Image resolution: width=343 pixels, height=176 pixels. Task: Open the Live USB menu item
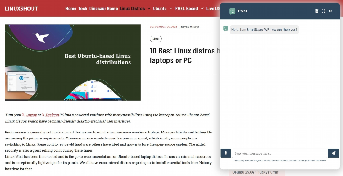213,9
